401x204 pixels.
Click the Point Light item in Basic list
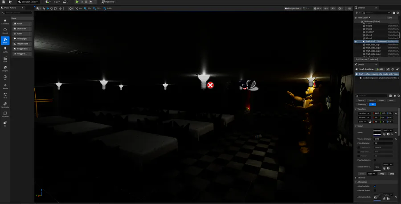click(x=22, y=39)
